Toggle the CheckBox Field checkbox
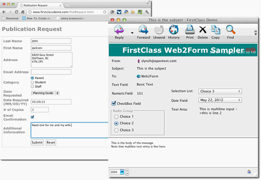This screenshot has height=180, width=261. click(114, 103)
